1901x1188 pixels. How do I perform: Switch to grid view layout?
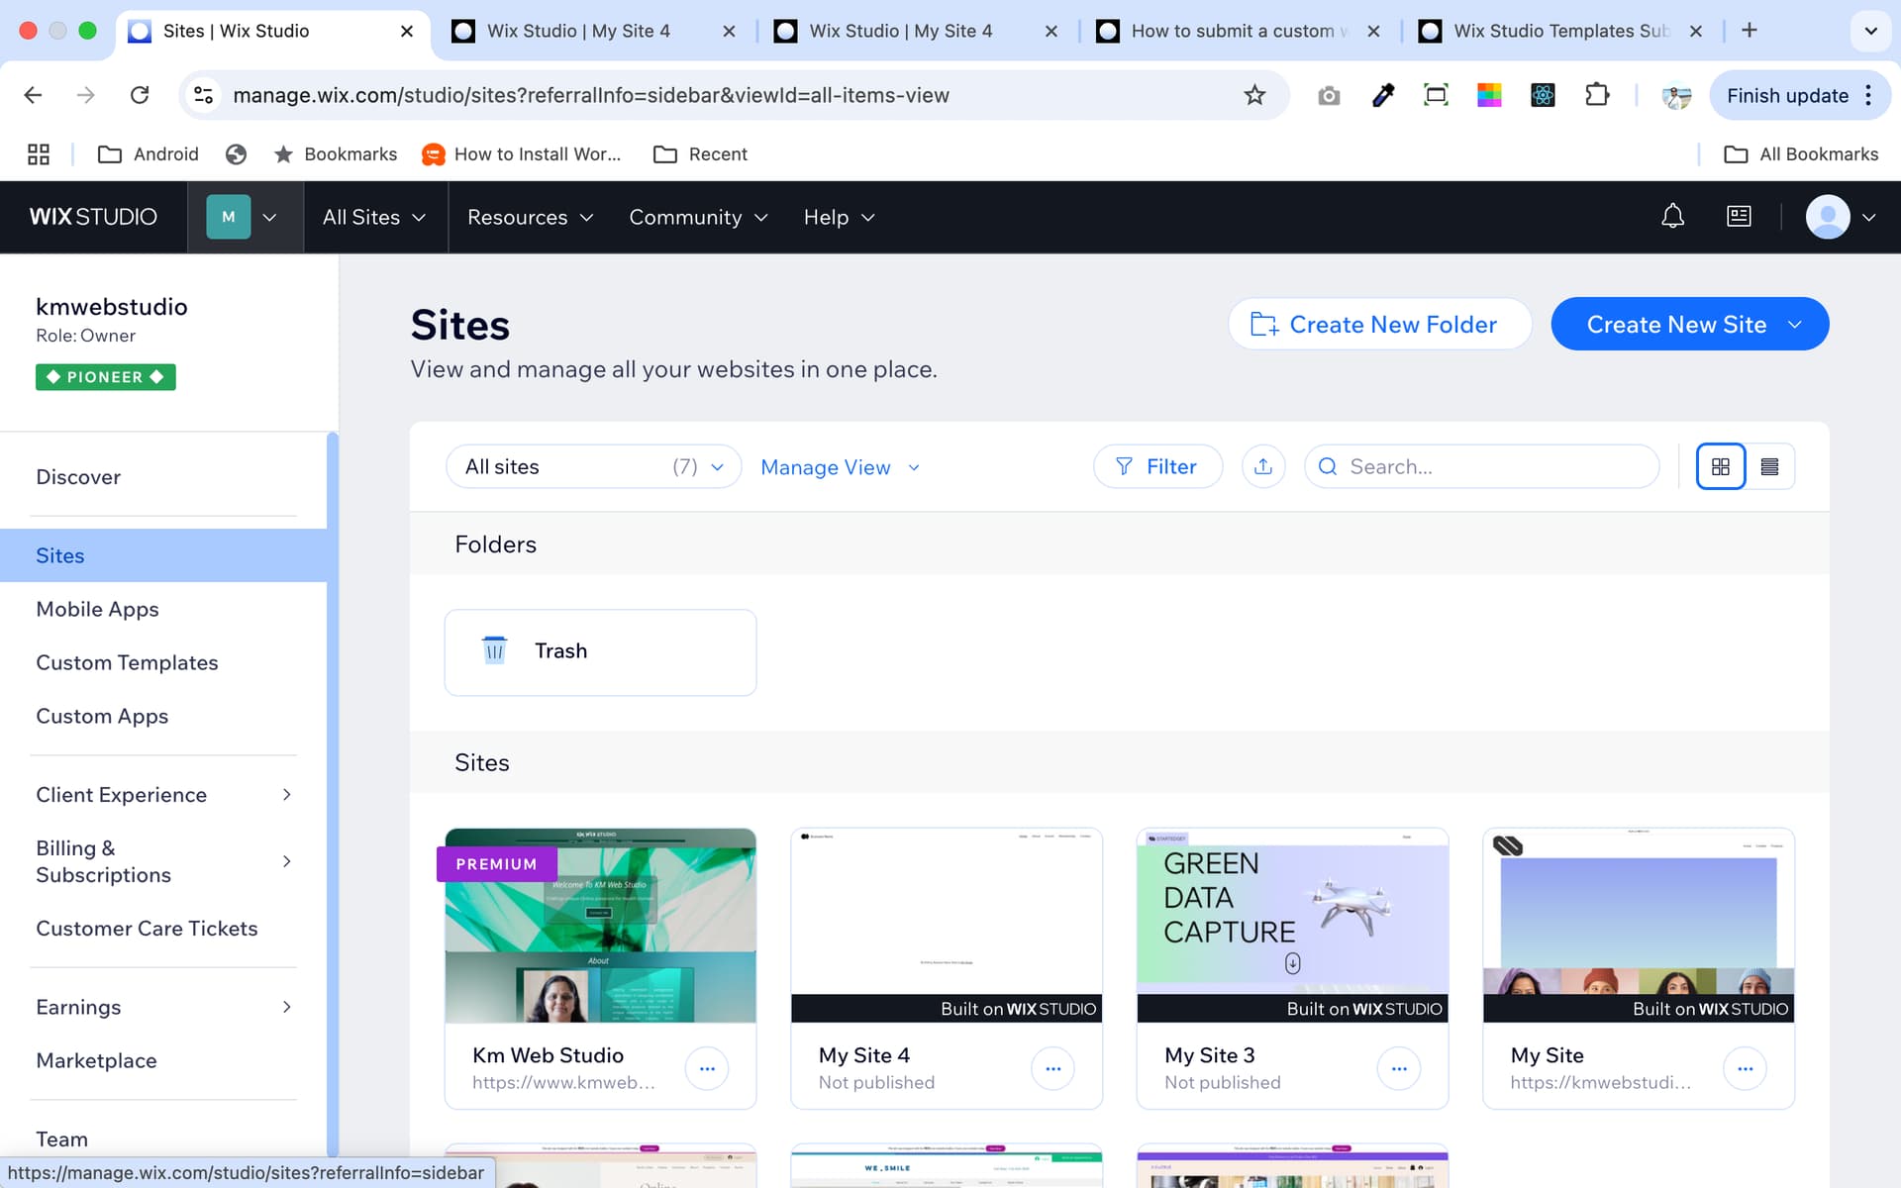1721,466
